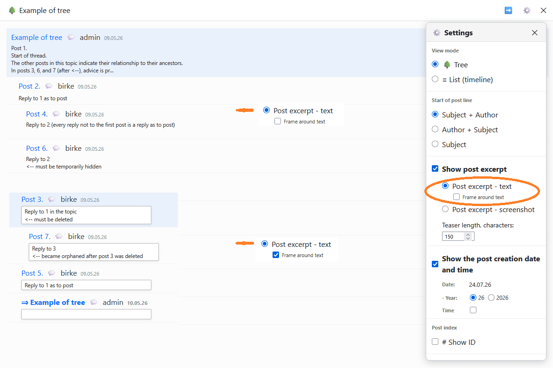Enable Frame around text in Settings
This screenshot has width=553, height=368.
point(456,197)
